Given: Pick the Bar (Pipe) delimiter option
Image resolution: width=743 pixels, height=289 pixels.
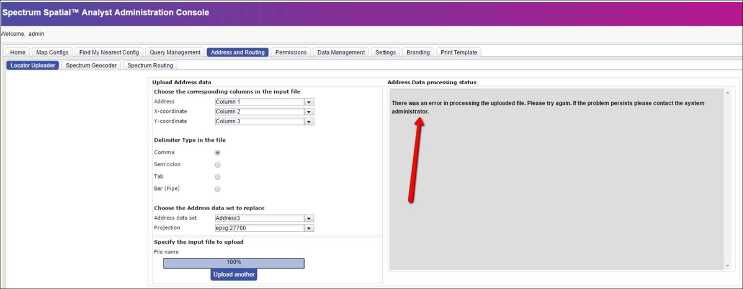Looking at the screenshot, I should pos(217,189).
